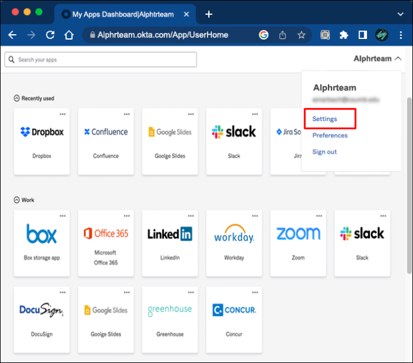Launch the Confluence app tile
Screen dimensions: 413x363
coord(106,141)
